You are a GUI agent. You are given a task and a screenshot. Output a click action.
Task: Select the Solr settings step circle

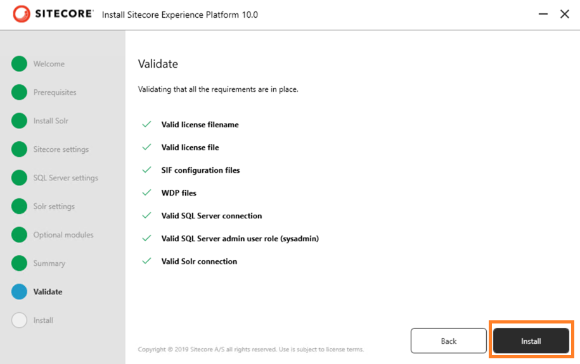19,206
